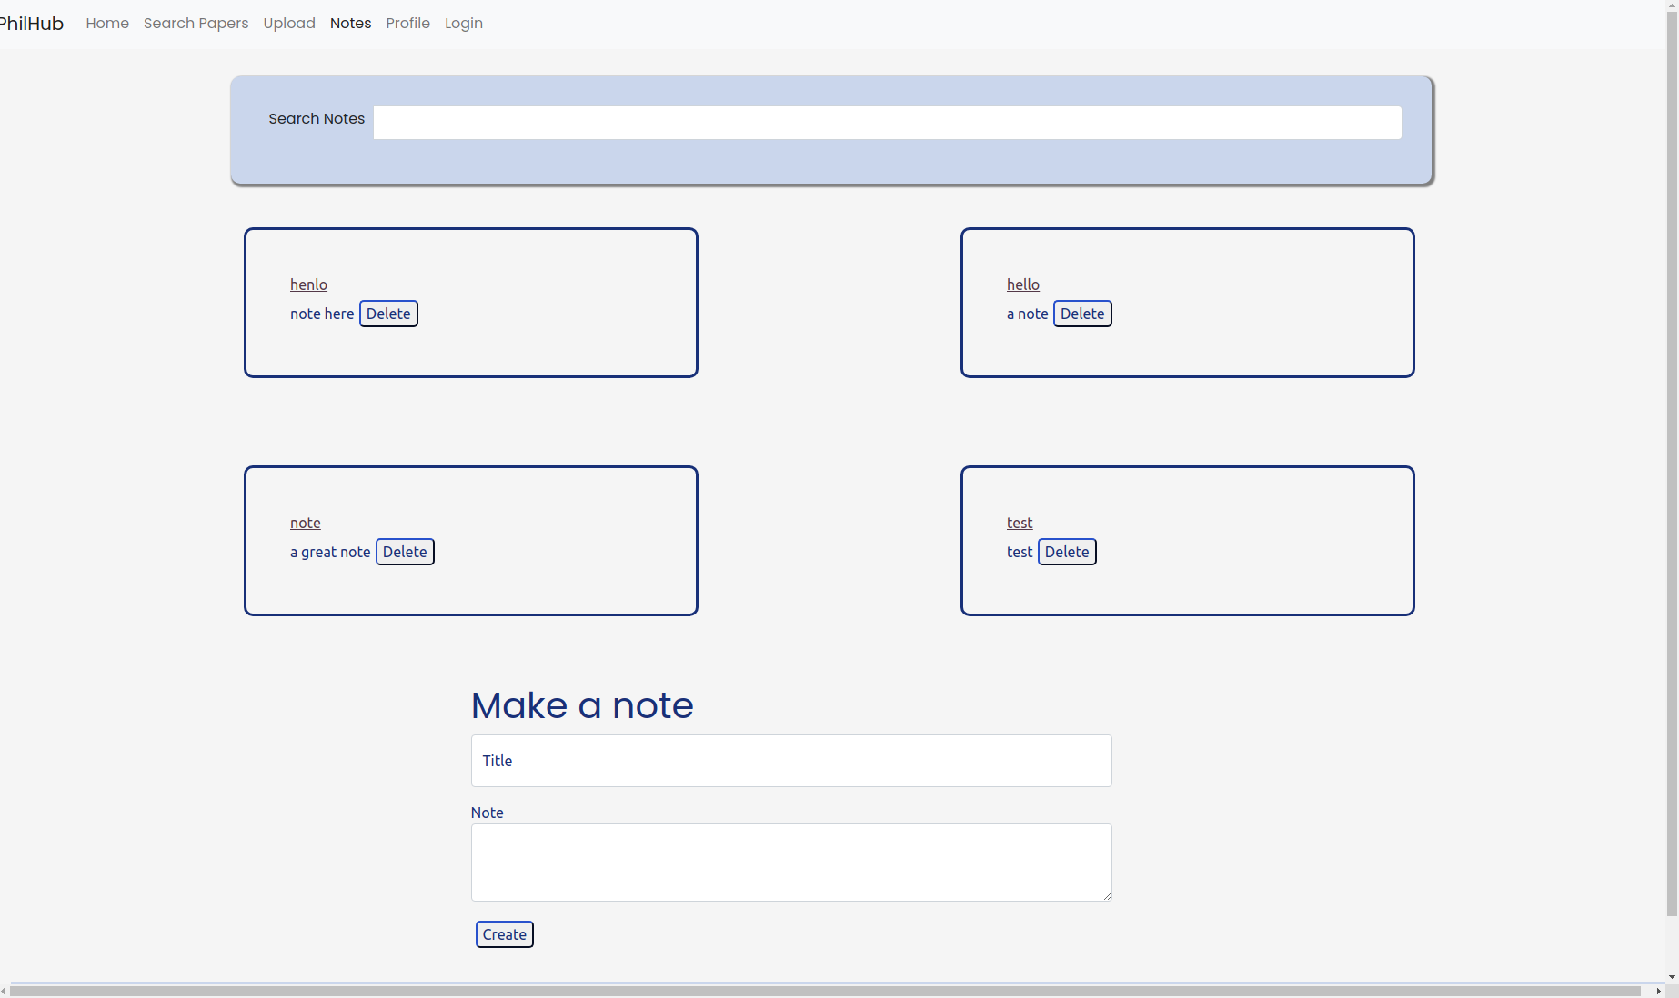Select the Notes nav item
The width and height of the screenshot is (1679, 998).
[350, 24]
